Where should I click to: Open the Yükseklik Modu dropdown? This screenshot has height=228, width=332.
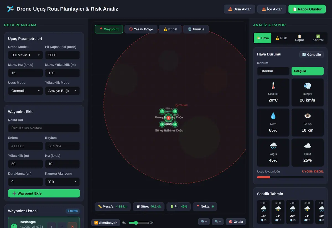coord(62,91)
